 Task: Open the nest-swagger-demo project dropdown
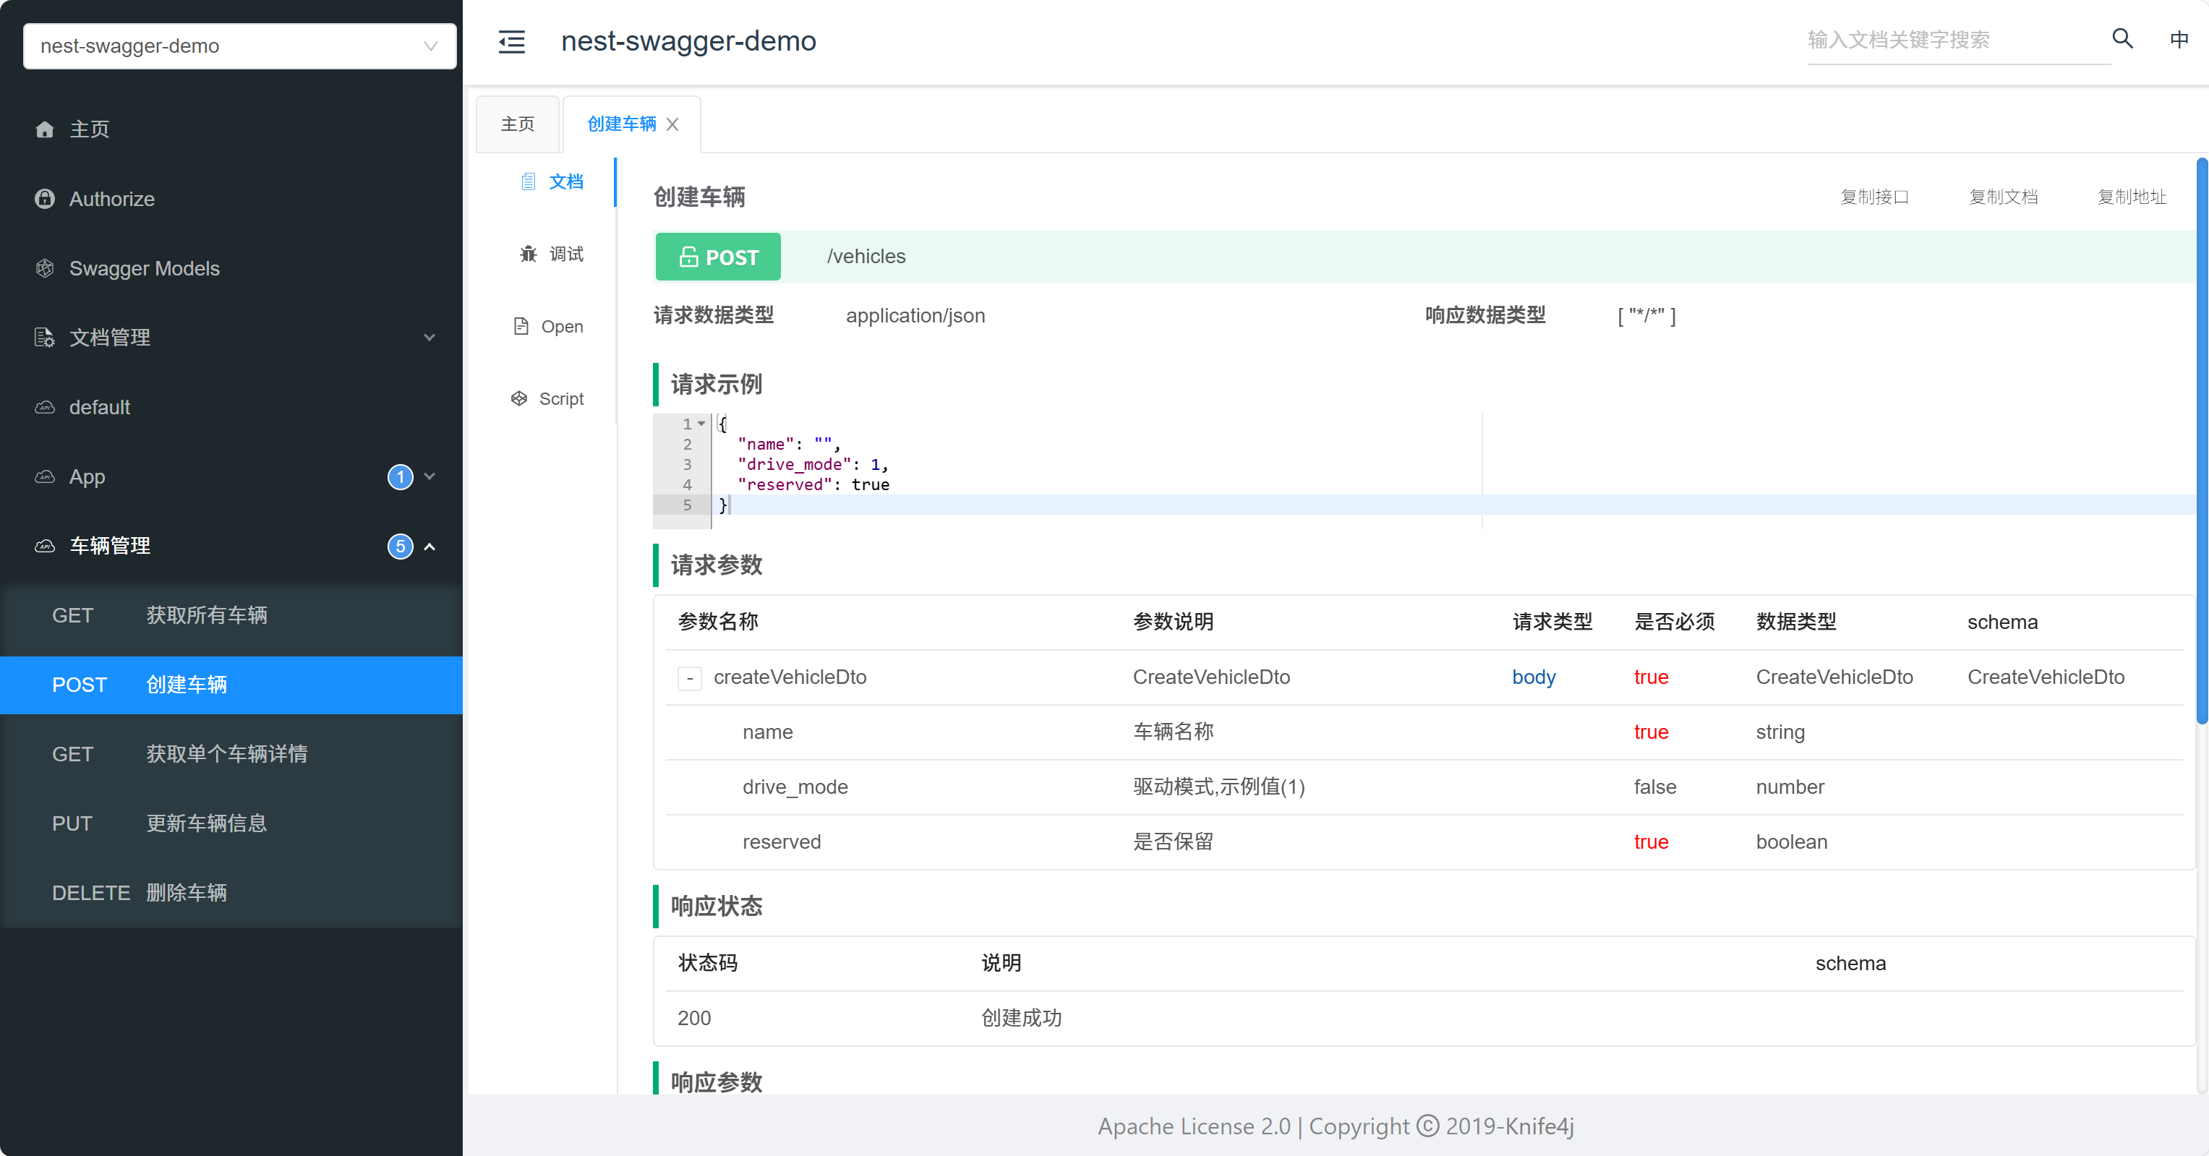pyautogui.click(x=239, y=46)
